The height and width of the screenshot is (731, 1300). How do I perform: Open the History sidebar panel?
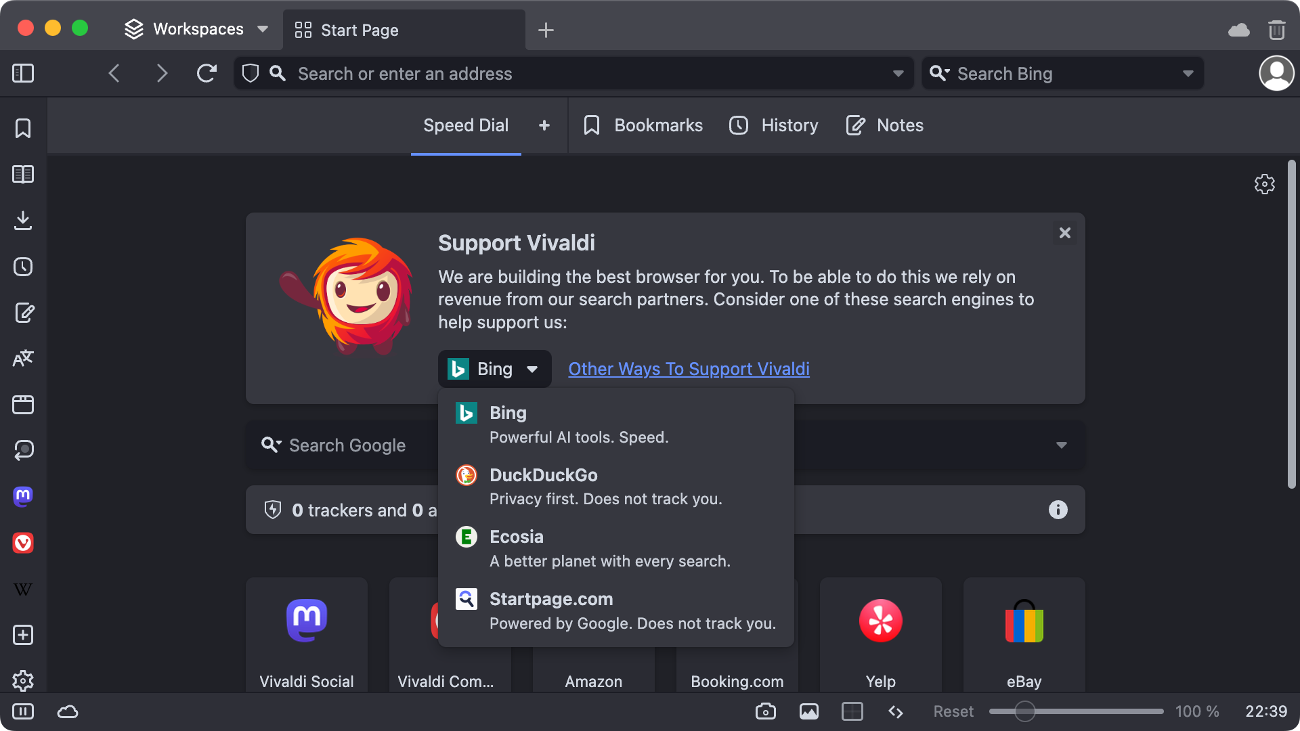pyautogui.click(x=23, y=265)
